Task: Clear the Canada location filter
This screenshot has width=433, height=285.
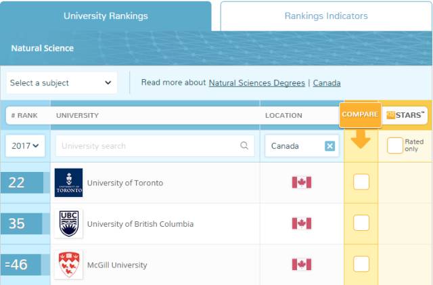Action: (x=329, y=146)
